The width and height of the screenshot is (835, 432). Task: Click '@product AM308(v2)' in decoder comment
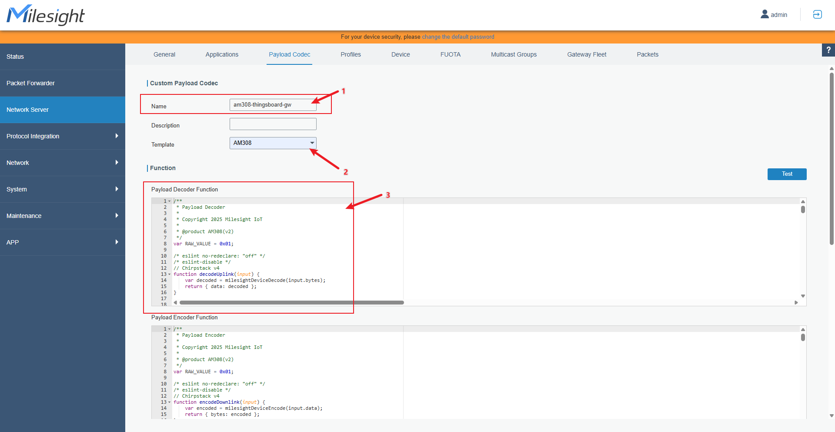[207, 231]
